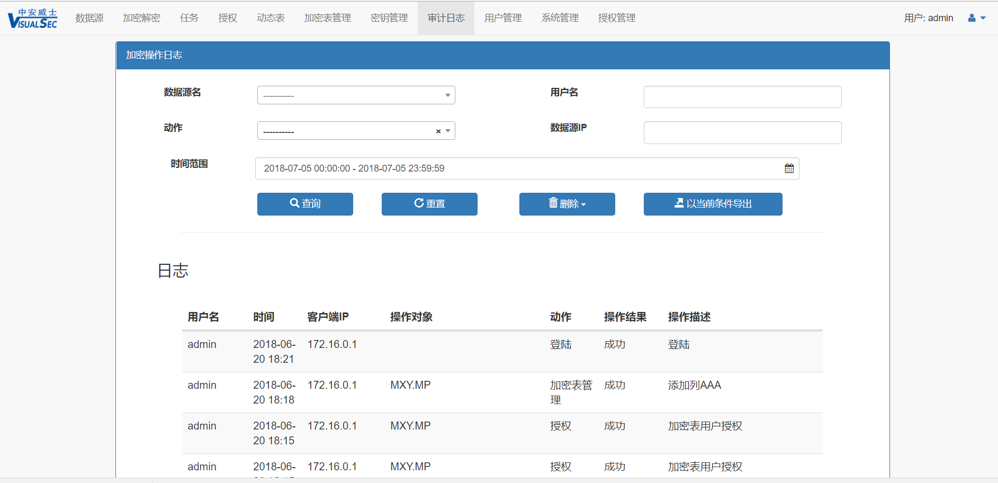Click the 操作结果 column header

point(625,317)
